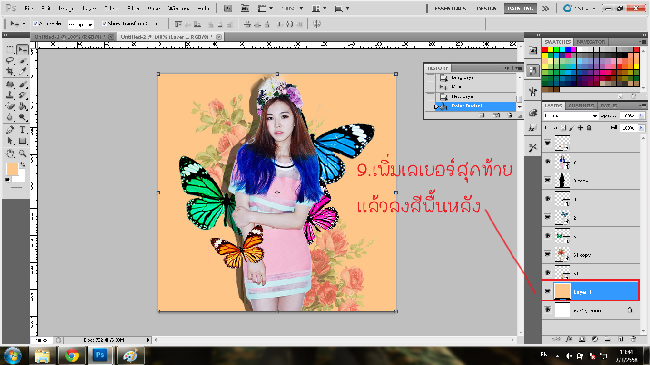
Task: Open the layer blend mode dropdown
Action: [571, 116]
